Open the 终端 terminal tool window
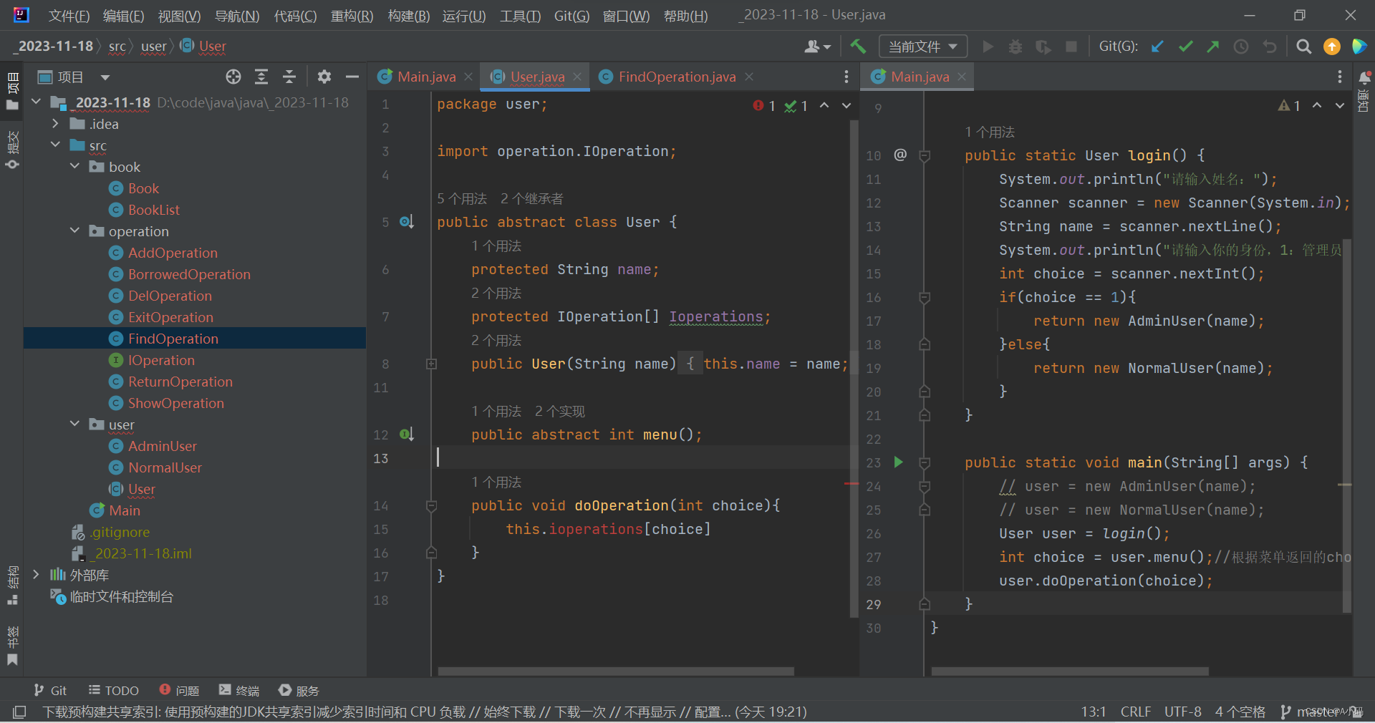 point(239,691)
